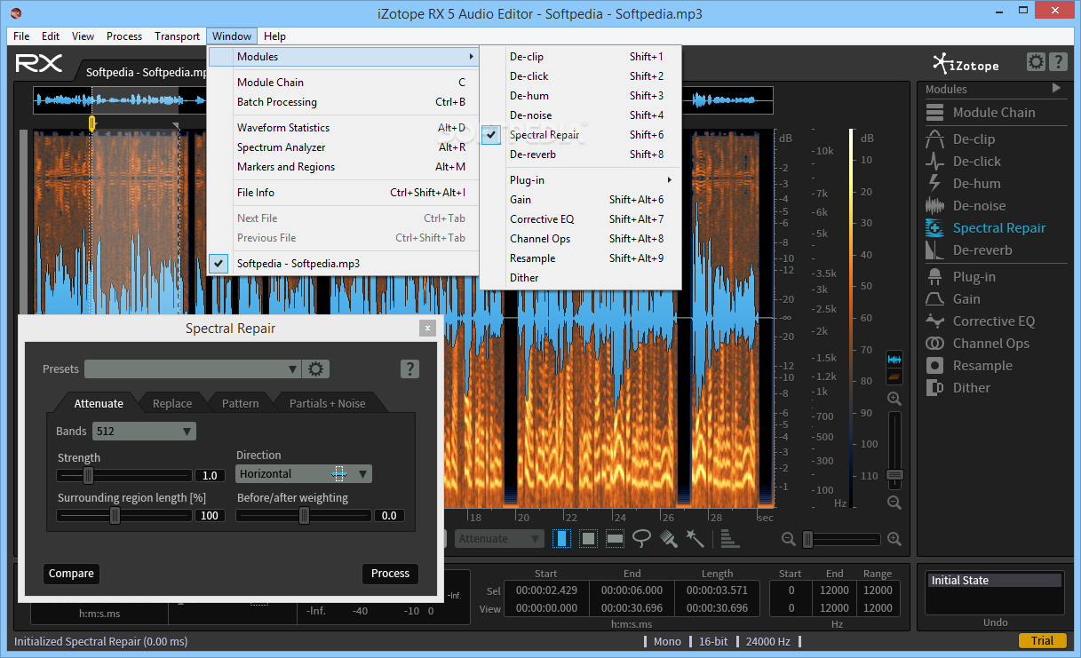Open Spectral Repair dialog help button
Viewport: 1081px width, 658px height.
[409, 369]
